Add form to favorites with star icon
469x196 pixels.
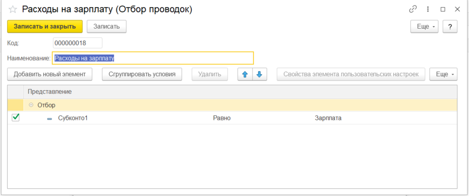[x=13, y=10]
